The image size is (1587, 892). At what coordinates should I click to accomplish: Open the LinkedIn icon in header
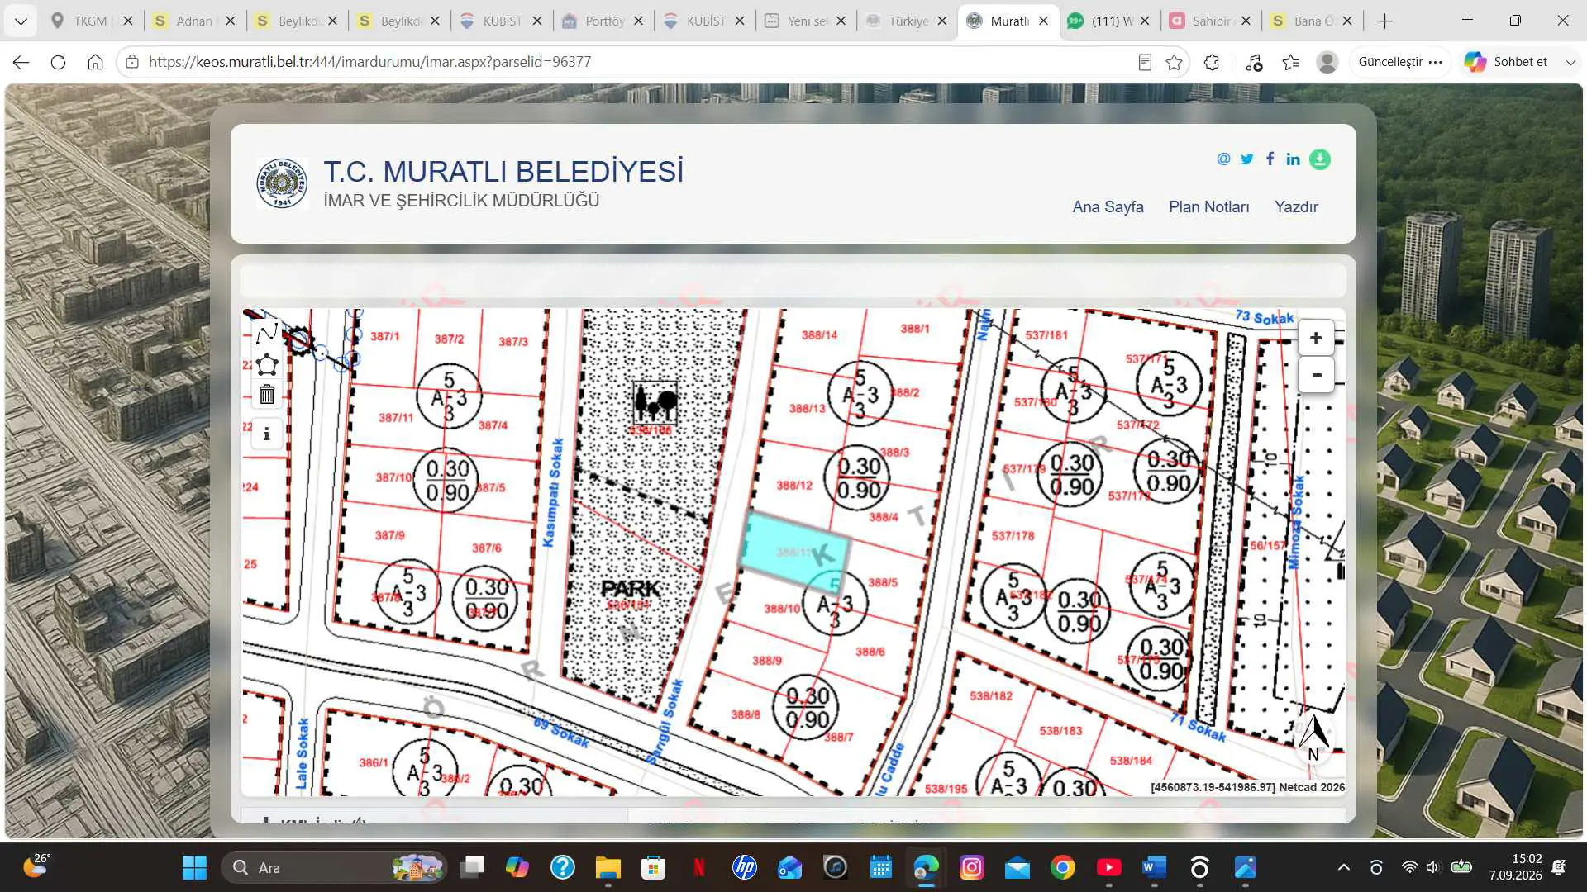1293,159
